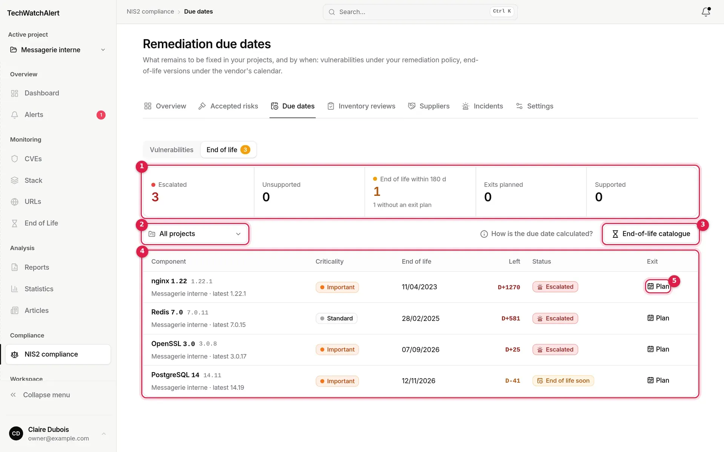Expand user account menu chevron

(x=104, y=434)
